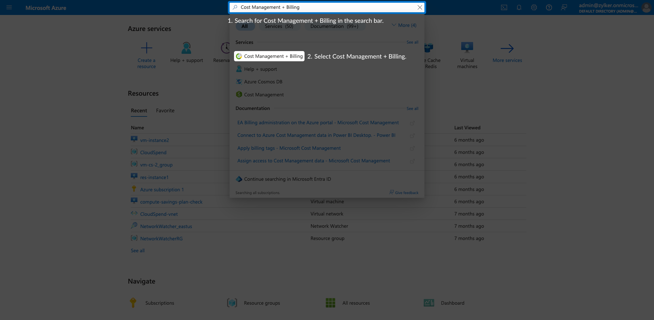The width and height of the screenshot is (654, 320).
Task: Open vm-cs-2_group resource
Action: pos(156,165)
